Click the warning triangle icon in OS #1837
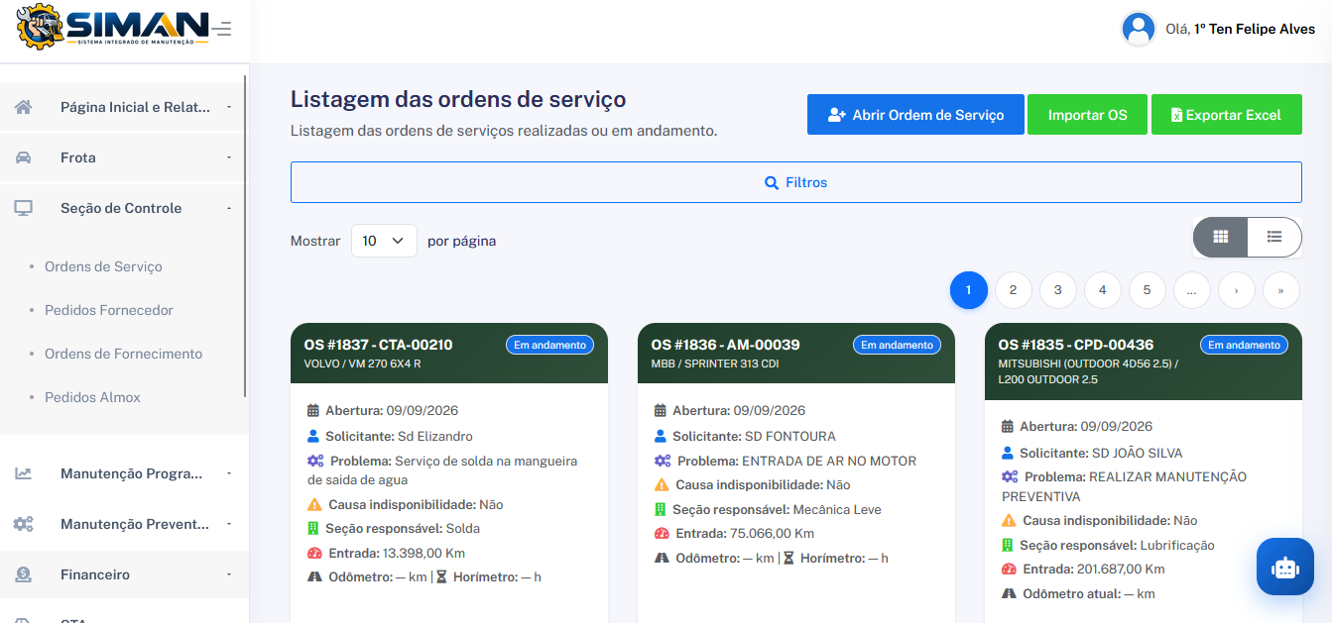The width and height of the screenshot is (1332, 623). pos(314,504)
